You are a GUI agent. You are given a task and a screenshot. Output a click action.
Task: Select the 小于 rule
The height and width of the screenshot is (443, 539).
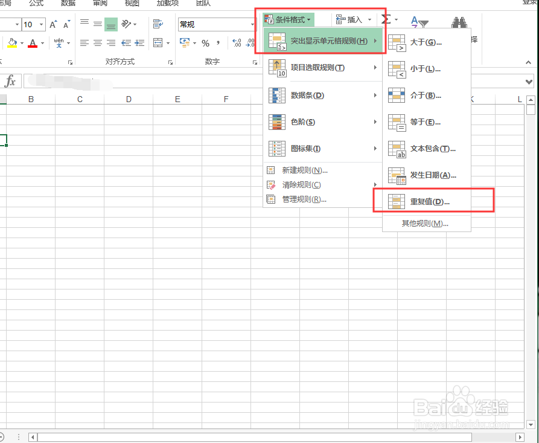(427, 69)
